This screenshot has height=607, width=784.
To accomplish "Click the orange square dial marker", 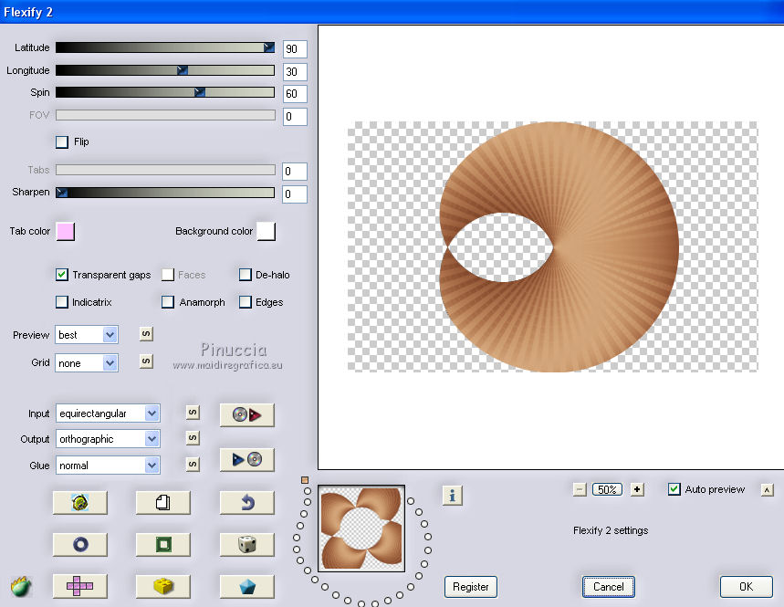I will [305, 480].
